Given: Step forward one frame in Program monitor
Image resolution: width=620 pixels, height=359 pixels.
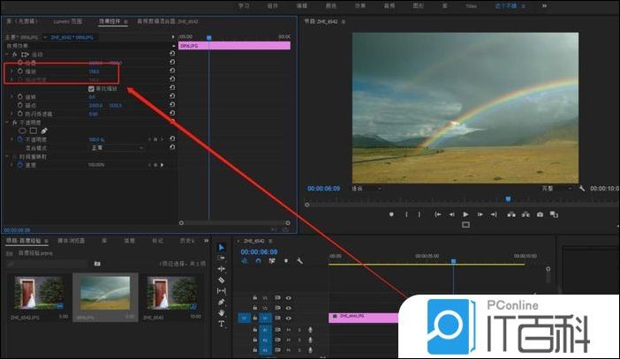Looking at the screenshot, I should coord(480,214).
